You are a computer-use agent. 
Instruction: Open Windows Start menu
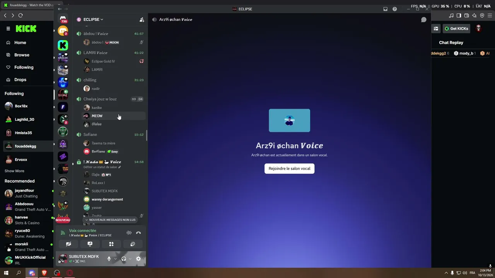coord(6,273)
